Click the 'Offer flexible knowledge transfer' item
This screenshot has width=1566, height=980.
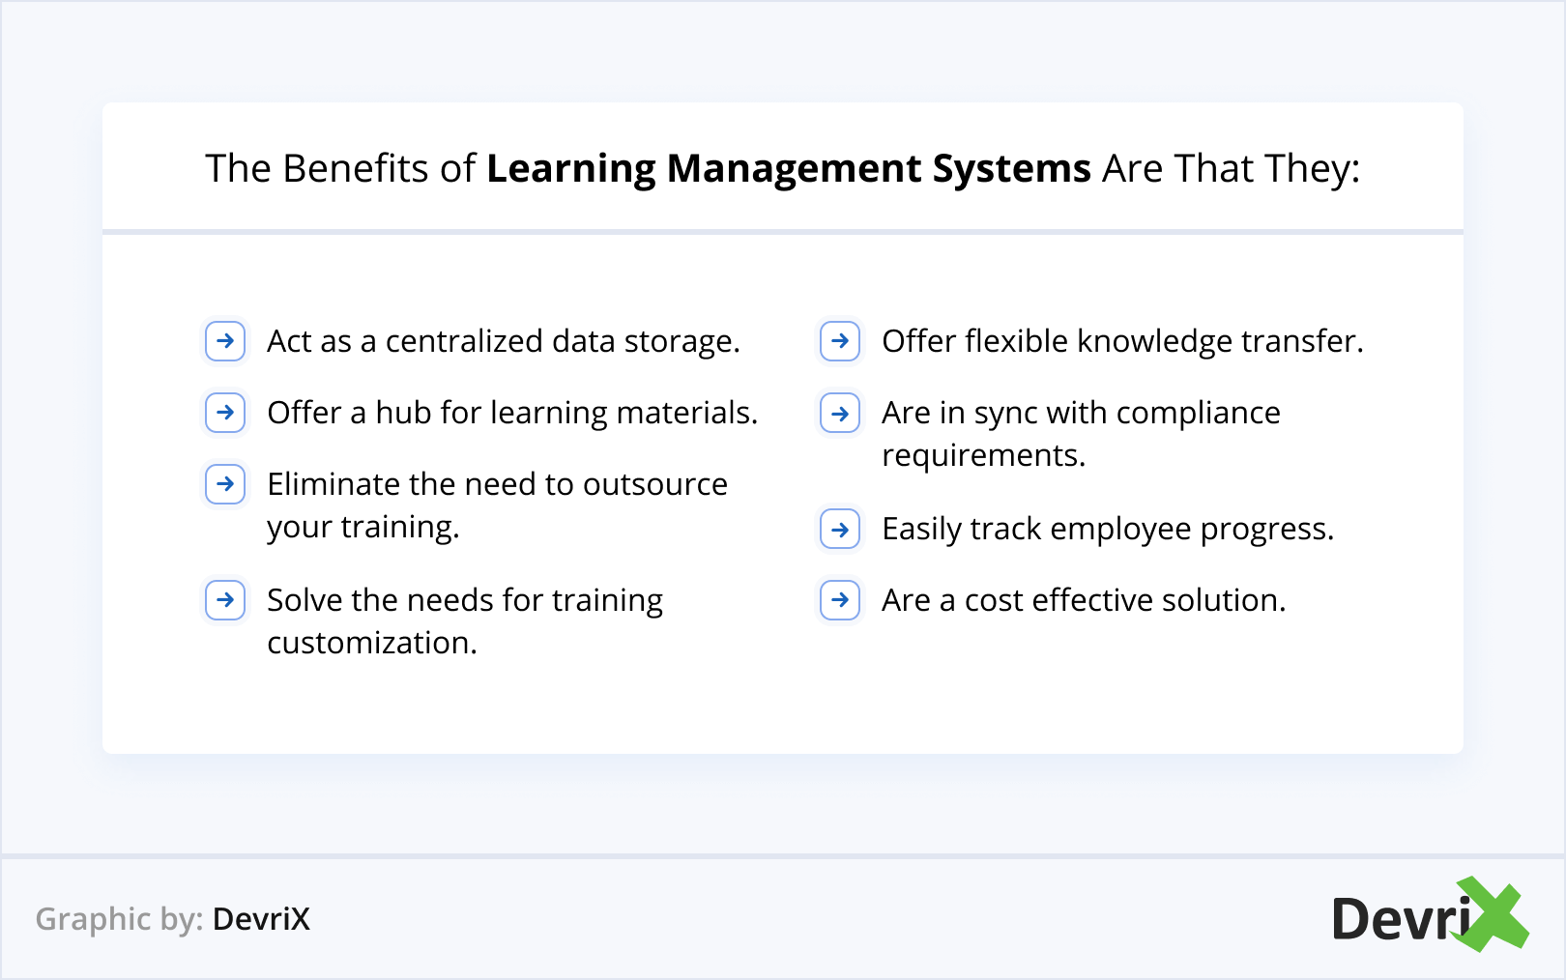(x=1122, y=342)
